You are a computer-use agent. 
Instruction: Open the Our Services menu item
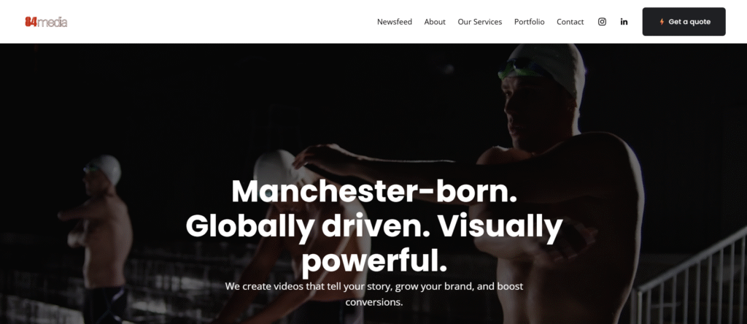[x=480, y=22]
